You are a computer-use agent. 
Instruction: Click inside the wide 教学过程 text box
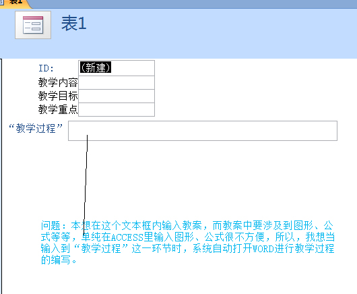(203, 131)
